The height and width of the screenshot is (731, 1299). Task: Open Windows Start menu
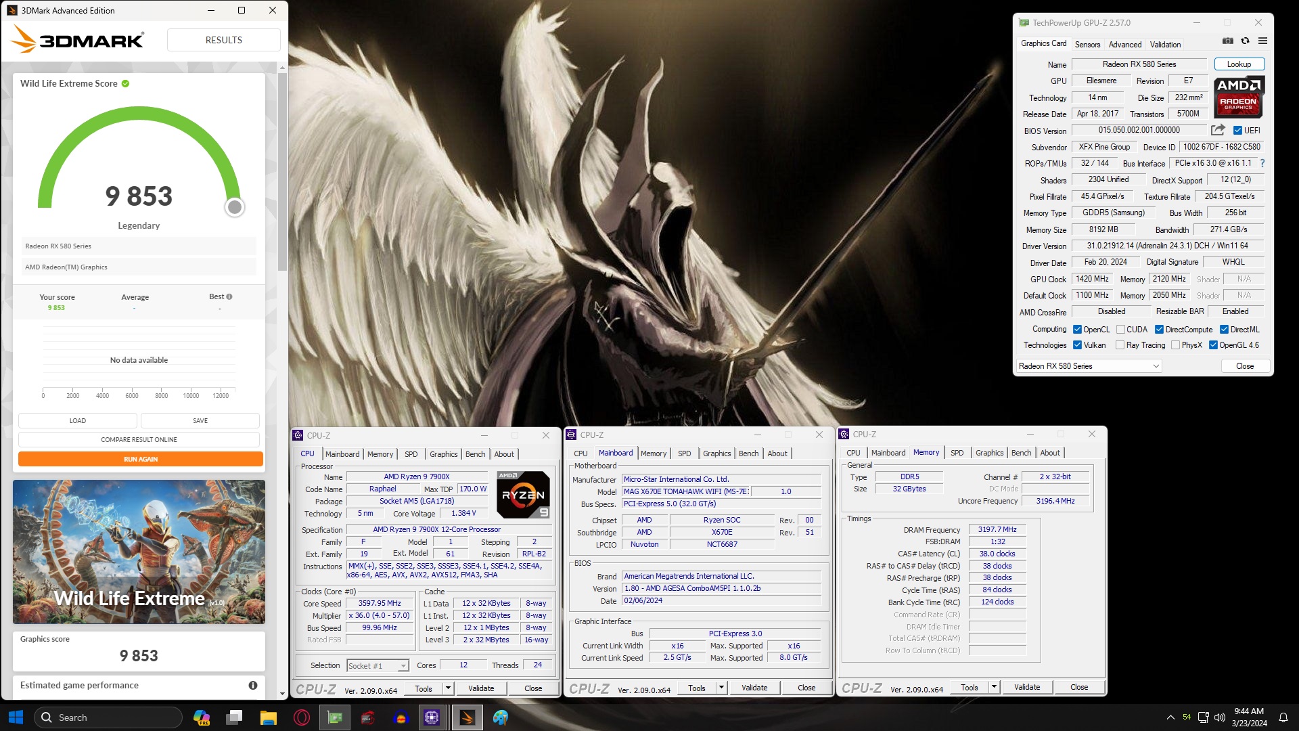[x=16, y=717]
